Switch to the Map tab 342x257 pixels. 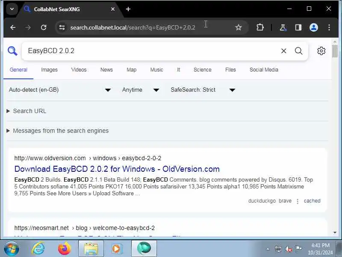click(132, 70)
